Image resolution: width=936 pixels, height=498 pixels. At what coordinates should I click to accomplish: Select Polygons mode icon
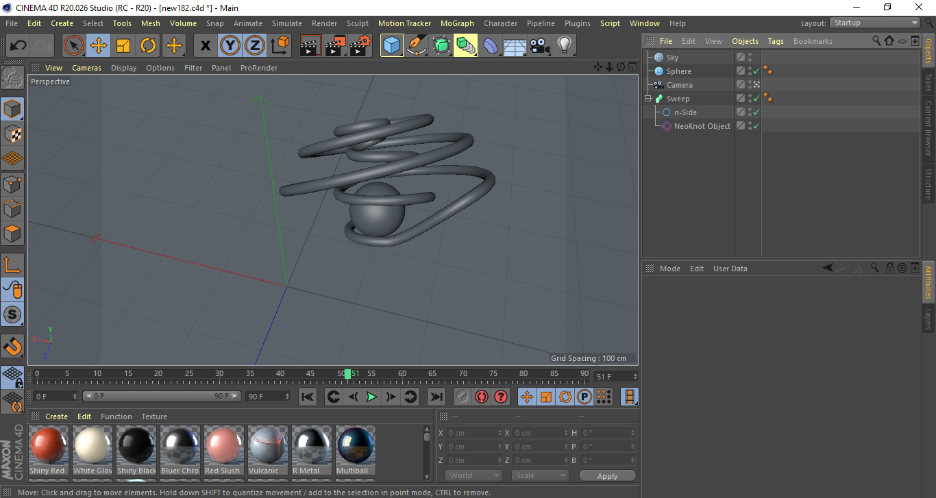coord(12,233)
